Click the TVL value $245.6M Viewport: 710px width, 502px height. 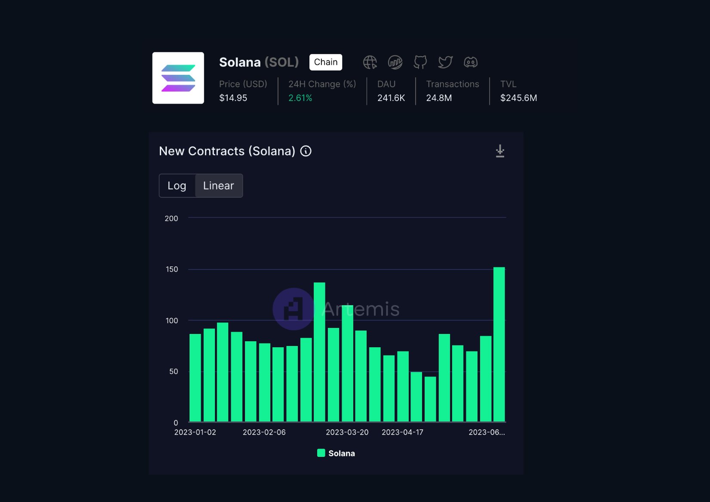518,98
